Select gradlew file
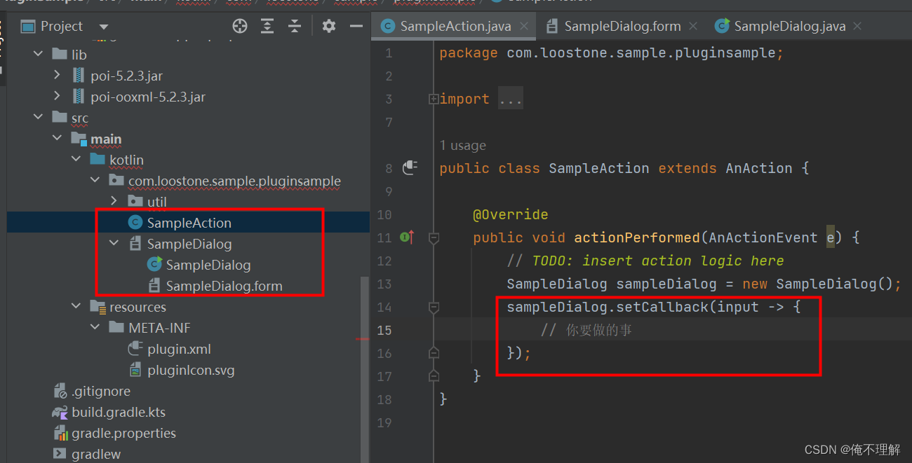 [96, 454]
